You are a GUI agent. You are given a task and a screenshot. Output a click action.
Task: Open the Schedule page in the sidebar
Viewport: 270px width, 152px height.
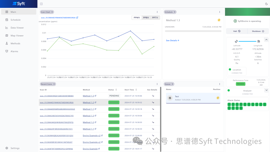click(x=18, y=20)
